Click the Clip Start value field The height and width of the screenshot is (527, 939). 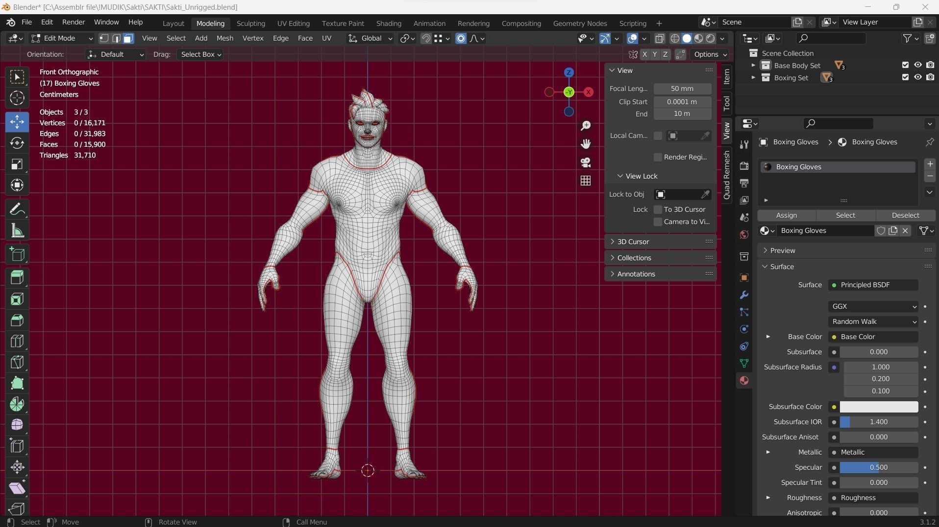tap(682, 102)
